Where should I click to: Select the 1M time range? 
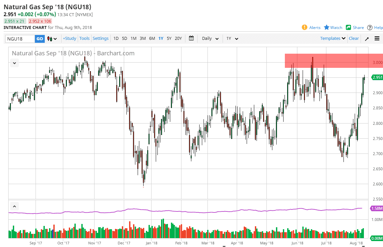(x=133, y=38)
